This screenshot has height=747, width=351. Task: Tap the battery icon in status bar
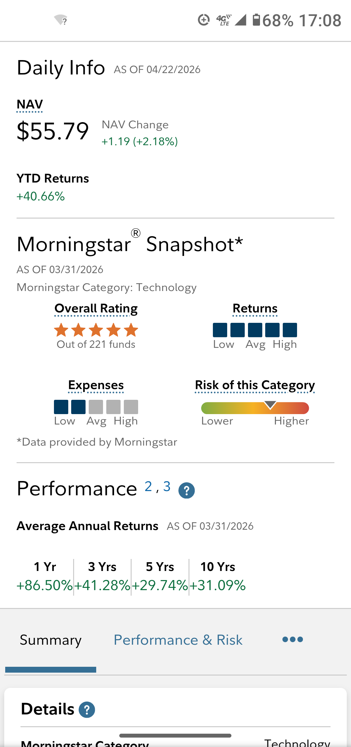coord(256,20)
